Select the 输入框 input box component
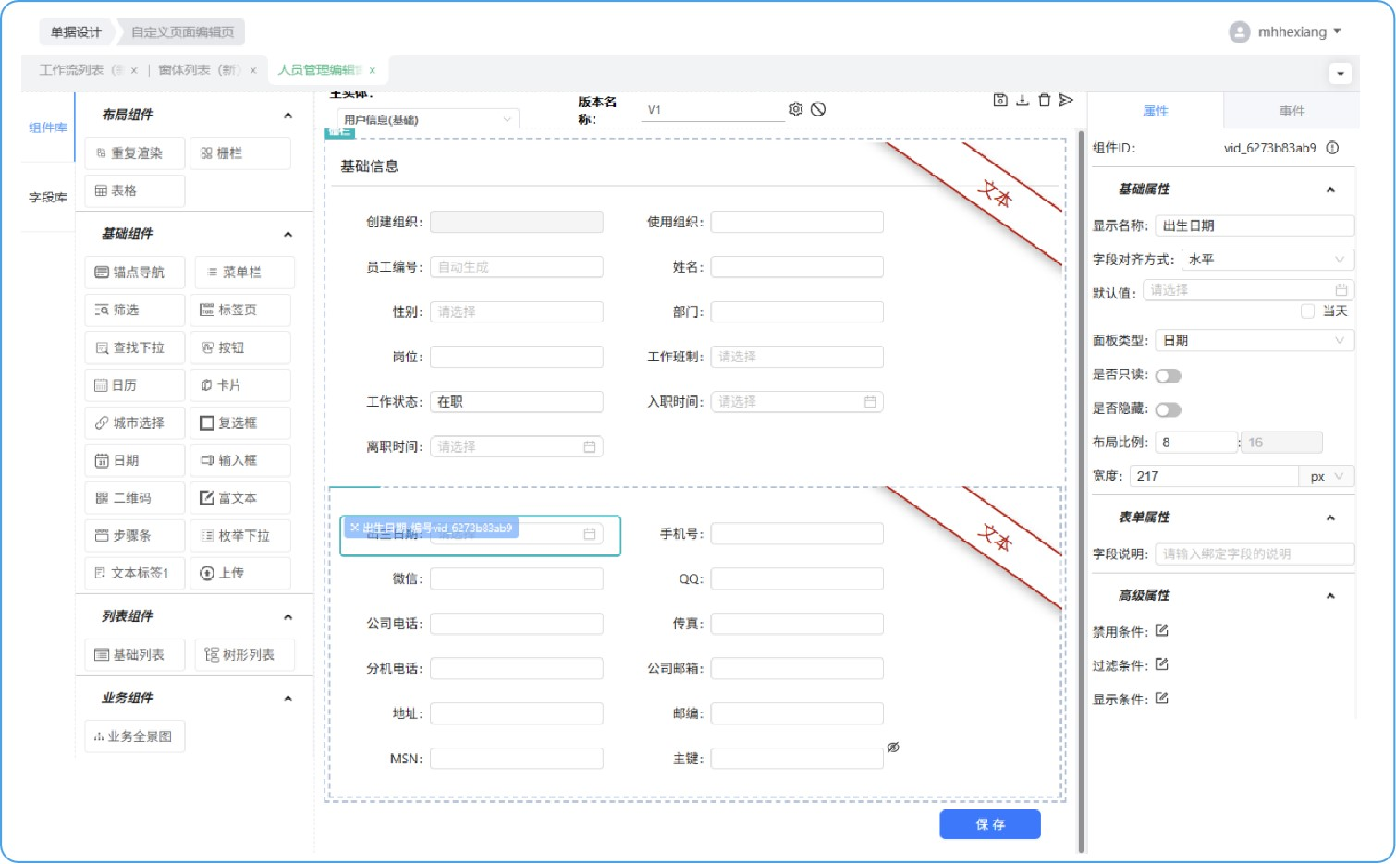 tap(240, 460)
